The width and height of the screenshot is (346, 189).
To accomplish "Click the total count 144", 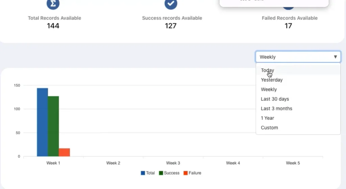I will 53,26.
